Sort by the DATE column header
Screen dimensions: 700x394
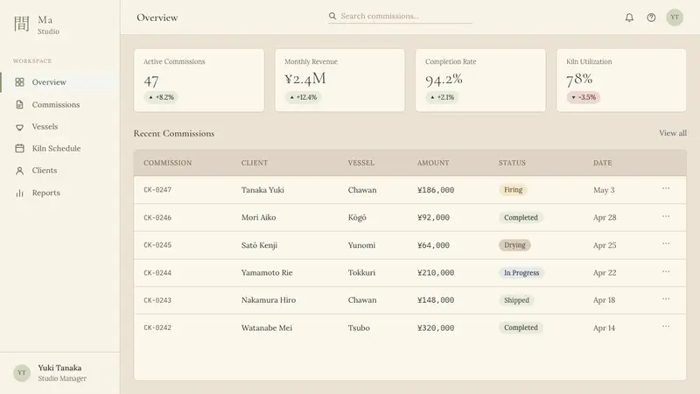pyautogui.click(x=603, y=163)
